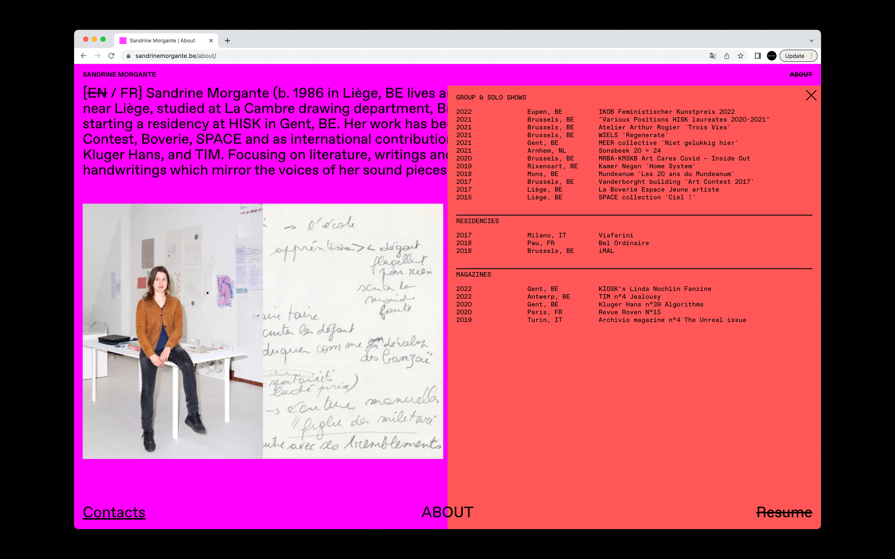Click the black profile avatar icon
Viewport: 895px width, 559px height.
[x=772, y=56]
